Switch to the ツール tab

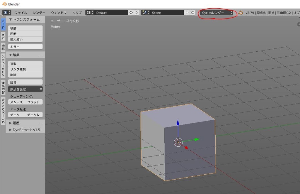coord(3,24)
